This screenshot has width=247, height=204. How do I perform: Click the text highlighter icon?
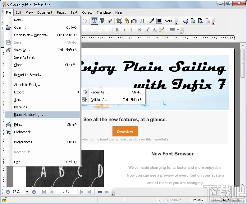tap(162, 30)
